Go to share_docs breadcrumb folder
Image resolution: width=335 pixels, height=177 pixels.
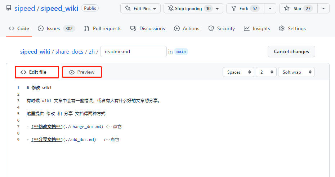click(x=69, y=51)
